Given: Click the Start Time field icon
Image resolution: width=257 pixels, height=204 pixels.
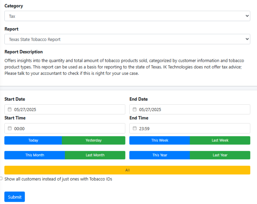Looking at the screenshot, I should 10,128.
